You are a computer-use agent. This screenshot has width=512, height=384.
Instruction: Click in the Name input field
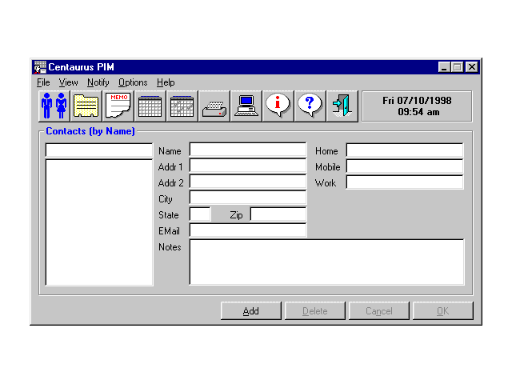[x=247, y=150]
